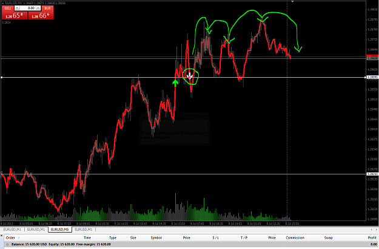Image resolution: width=379 pixels, height=249 pixels.
Task: Click the BUY button in one-click panel
Action: coord(47,9)
